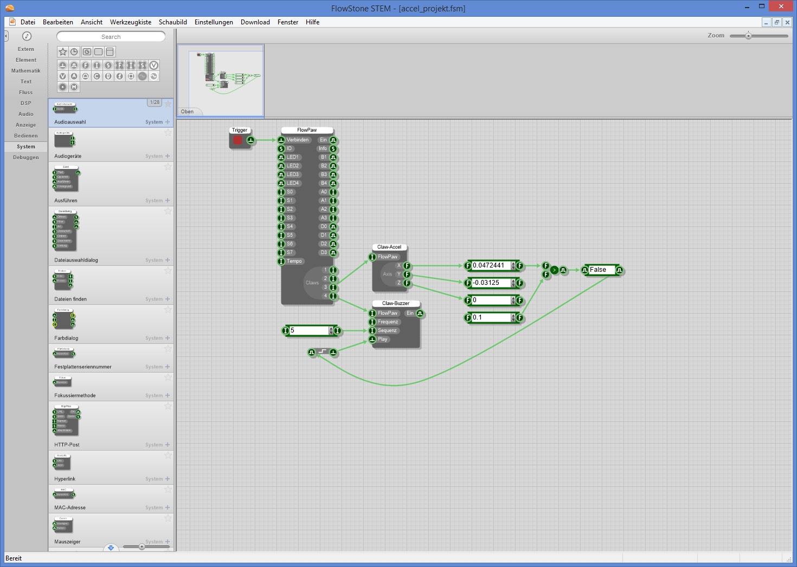The width and height of the screenshot is (797, 567).
Task: Expand Audioauswahl with its plus sign
Action: tap(168, 122)
